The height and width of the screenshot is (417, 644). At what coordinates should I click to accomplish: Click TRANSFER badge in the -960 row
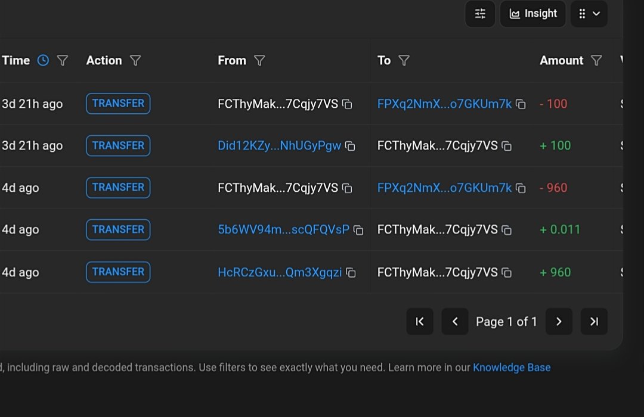click(x=118, y=188)
